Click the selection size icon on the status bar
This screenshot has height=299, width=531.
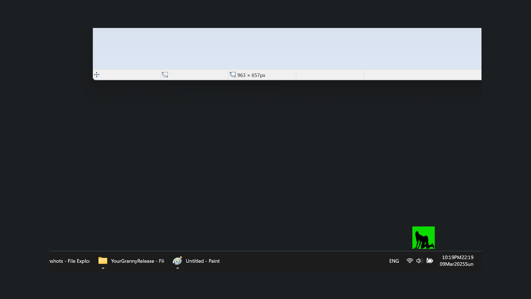pyautogui.click(x=165, y=74)
